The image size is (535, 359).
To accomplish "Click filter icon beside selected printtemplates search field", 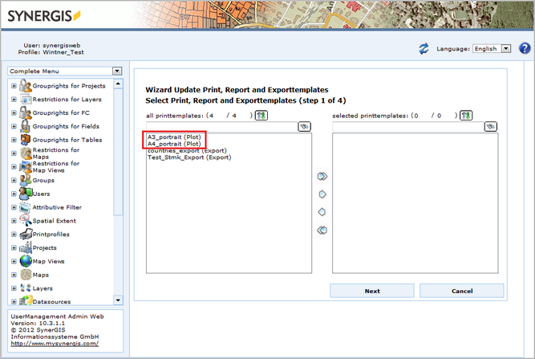I will pos(491,126).
